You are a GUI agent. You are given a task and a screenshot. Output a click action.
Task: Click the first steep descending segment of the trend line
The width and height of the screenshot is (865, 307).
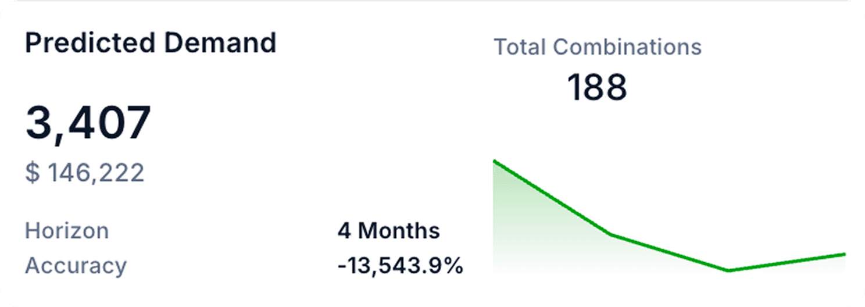tap(552, 198)
